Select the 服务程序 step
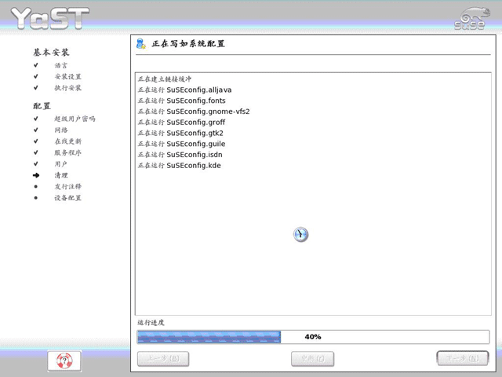Screen dimensions: 502x377 [68, 152]
